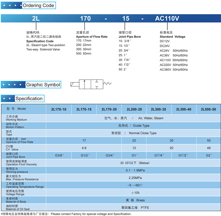The height and width of the screenshot is (216, 221).
Task: Click the 'Motion Pattern' row label
Action: pyautogui.click(x=15, y=127)
